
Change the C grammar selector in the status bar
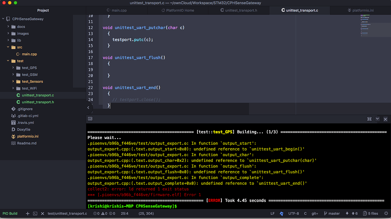(x=305, y=214)
